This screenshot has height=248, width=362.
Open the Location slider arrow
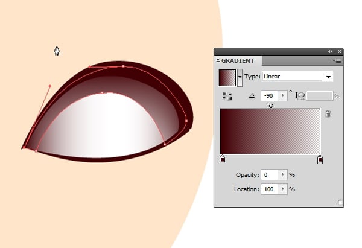click(x=282, y=189)
